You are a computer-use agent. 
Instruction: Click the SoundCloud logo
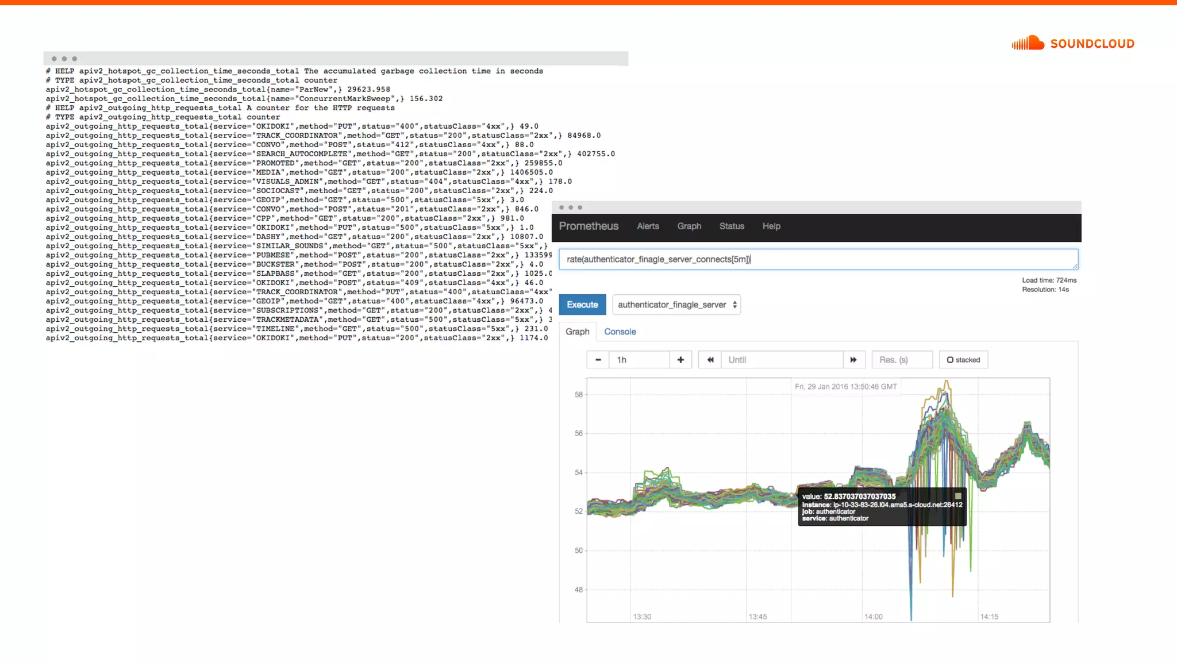point(1072,43)
